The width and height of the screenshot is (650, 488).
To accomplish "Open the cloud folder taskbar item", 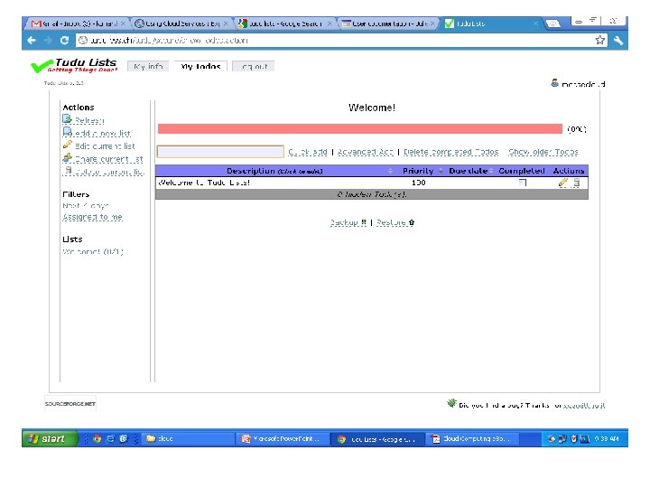I will 189,438.
